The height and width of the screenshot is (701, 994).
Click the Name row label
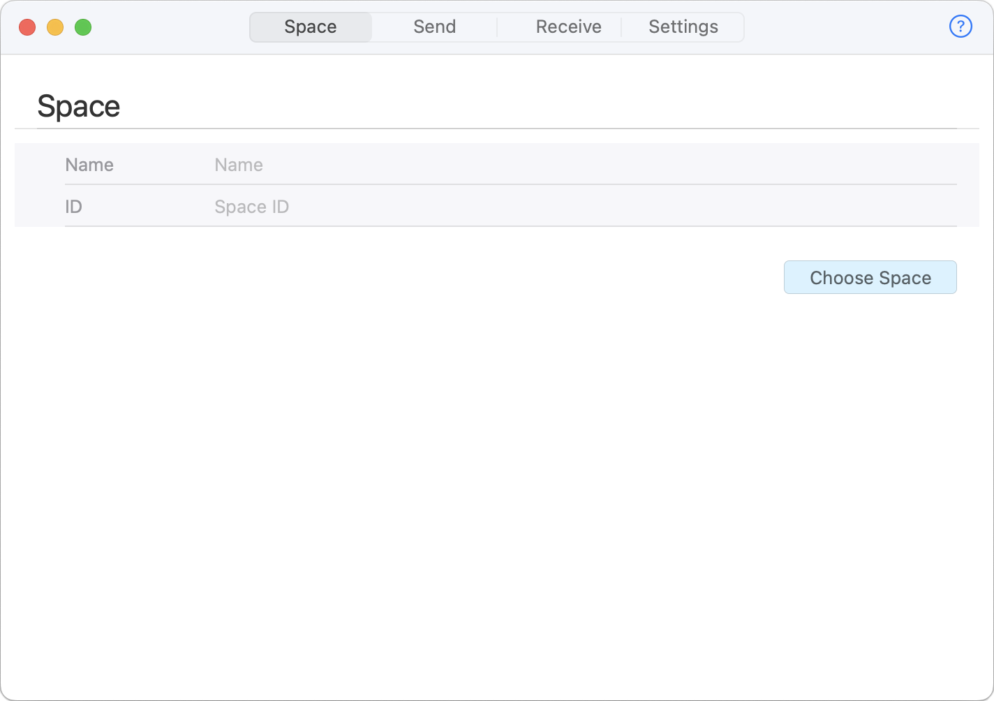[x=89, y=165]
